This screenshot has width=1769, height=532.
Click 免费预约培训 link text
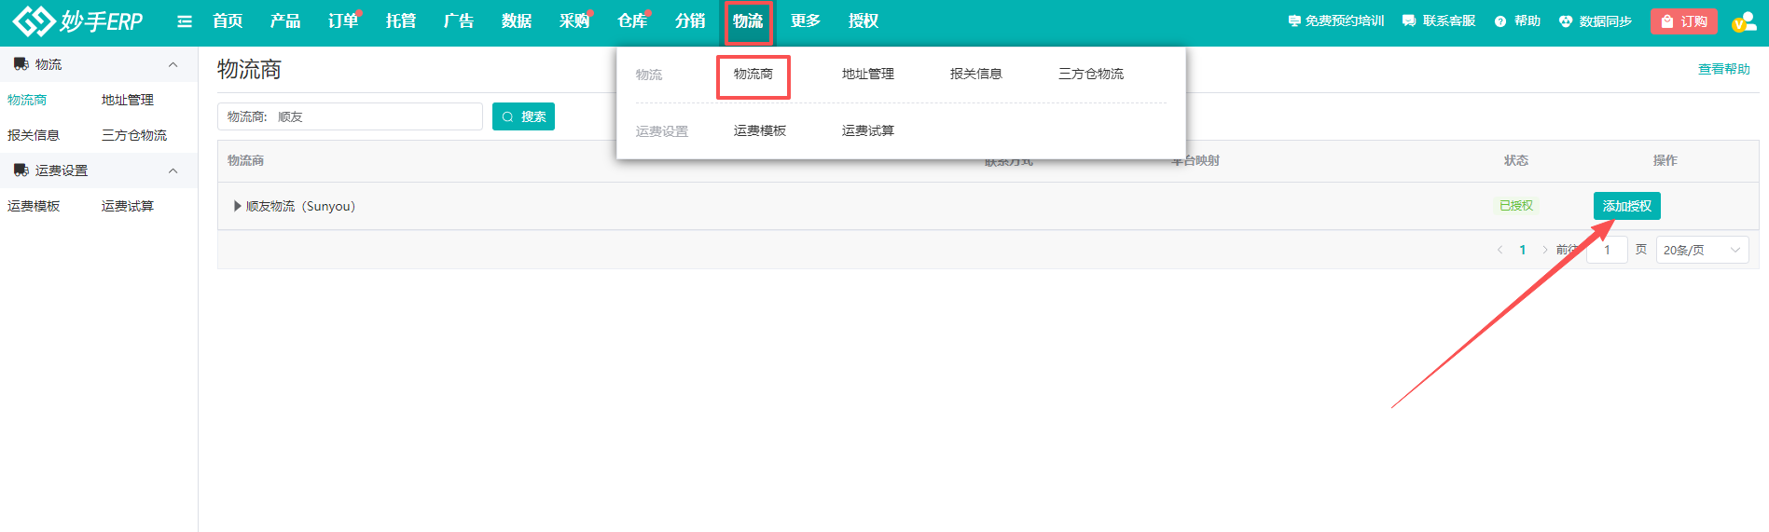click(1345, 20)
